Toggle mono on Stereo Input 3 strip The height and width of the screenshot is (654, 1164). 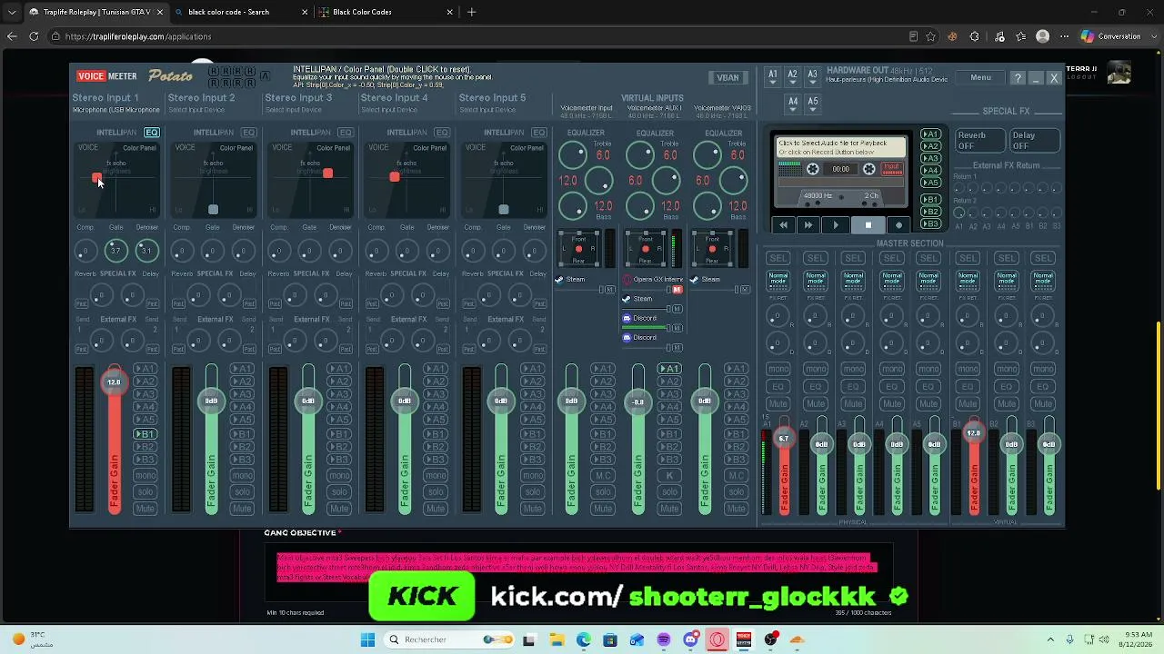pos(339,476)
